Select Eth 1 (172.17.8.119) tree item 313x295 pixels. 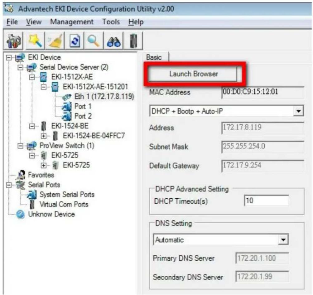(104, 97)
